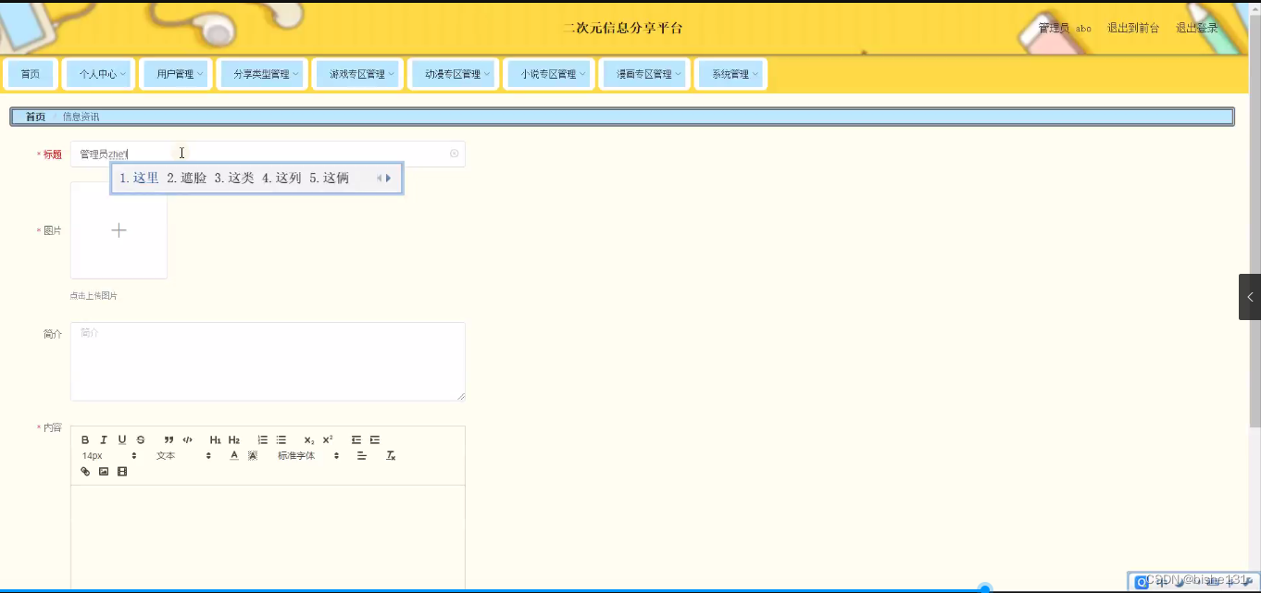This screenshot has width=1261, height=593.
Task: Expand the 用户管理 navigation dropdown
Action: click(x=176, y=73)
